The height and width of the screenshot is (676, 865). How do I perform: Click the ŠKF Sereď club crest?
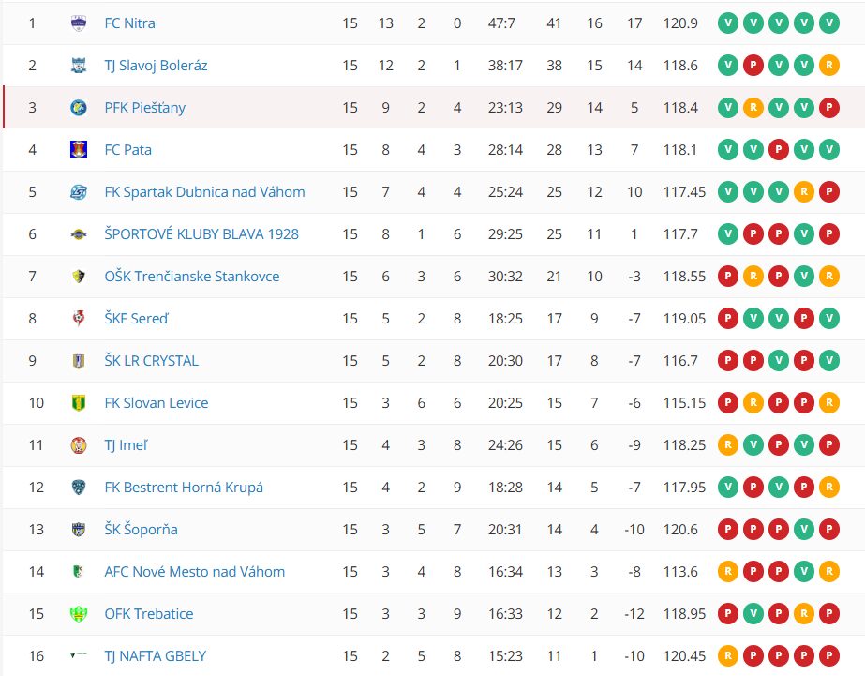click(x=79, y=318)
